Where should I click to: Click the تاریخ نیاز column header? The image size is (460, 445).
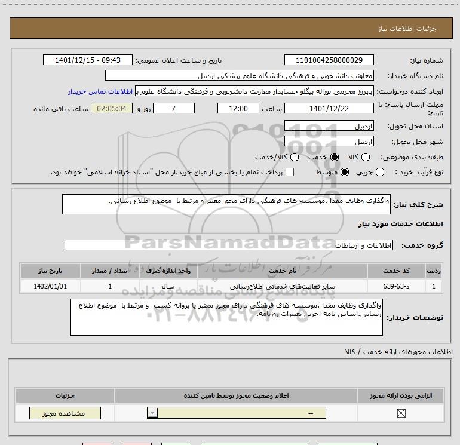click(x=50, y=271)
